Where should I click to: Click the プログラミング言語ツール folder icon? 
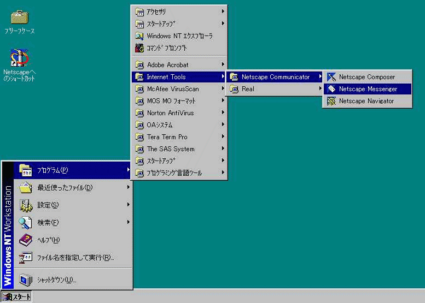139,173
